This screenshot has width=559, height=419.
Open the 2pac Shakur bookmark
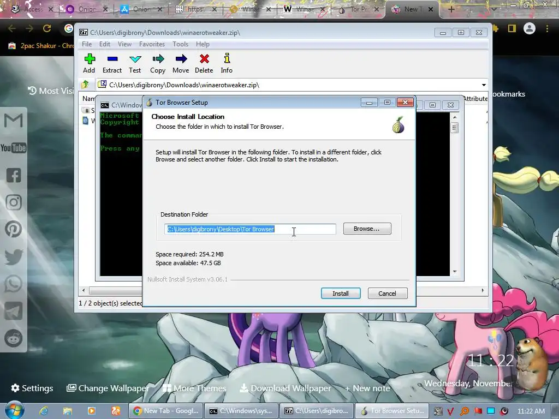click(41, 46)
